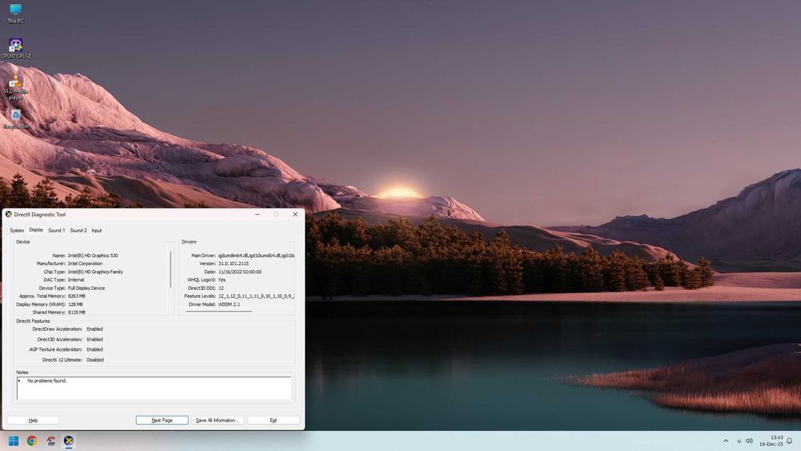Click the '8135 MB' shared memory value
The image size is (801, 451).
(77, 312)
